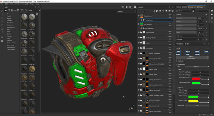The image size is (214, 116).
Task: Switch to the Texture Set List tab
Action: pyautogui.click(x=181, y=7)
